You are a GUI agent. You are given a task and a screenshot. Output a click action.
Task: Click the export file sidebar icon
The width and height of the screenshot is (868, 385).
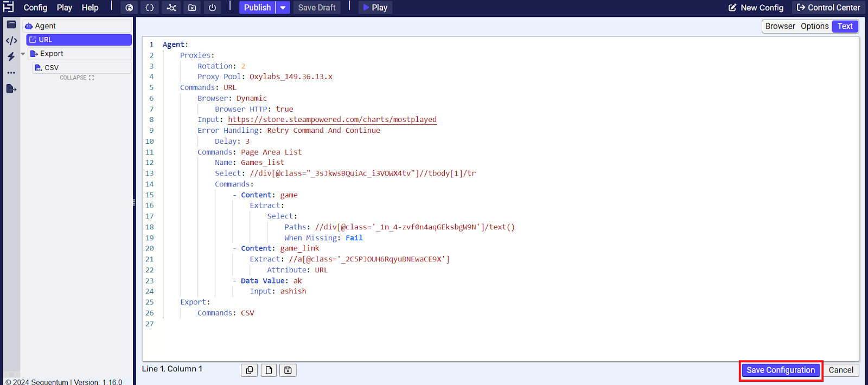pos(11,88)
